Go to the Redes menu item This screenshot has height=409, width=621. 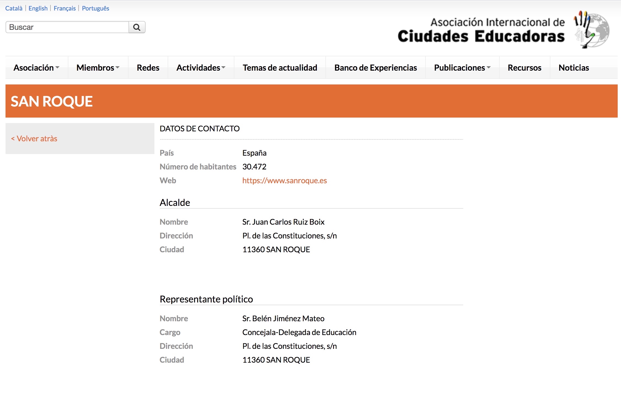148,68
